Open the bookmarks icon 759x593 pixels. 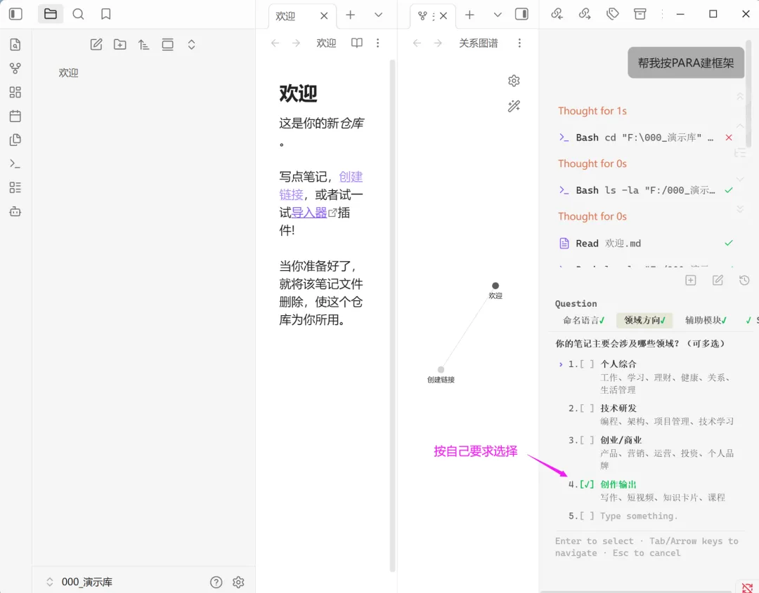coord(105,14)
